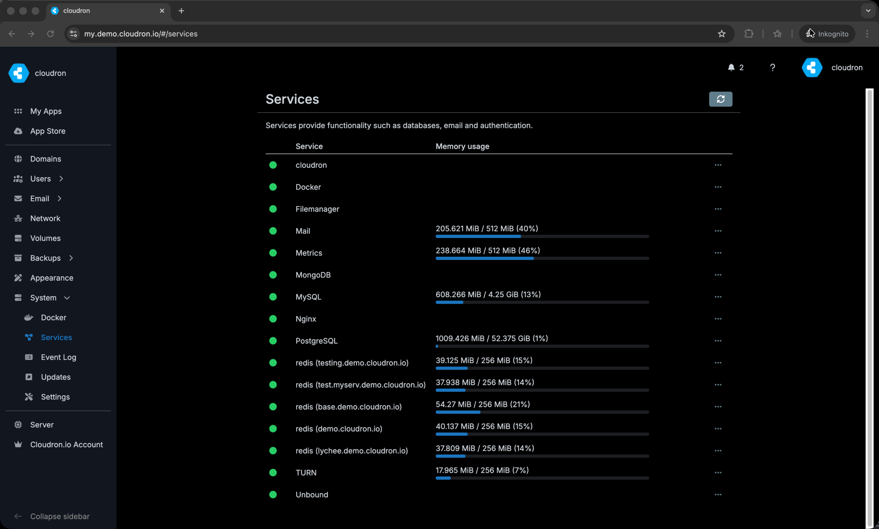
Task: Click 17.965 MiB / 256 MiB (7%) value
Action: pos(482,470)
